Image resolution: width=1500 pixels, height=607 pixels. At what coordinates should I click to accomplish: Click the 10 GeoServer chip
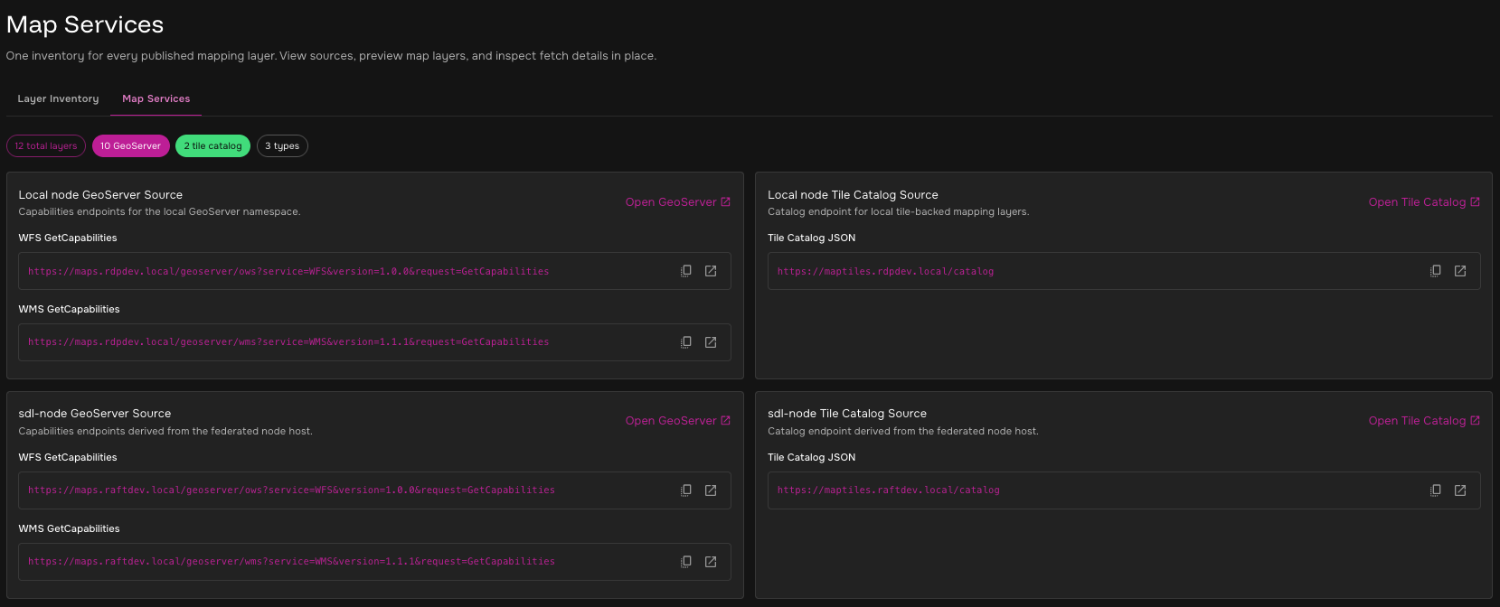tap(131, 145)
